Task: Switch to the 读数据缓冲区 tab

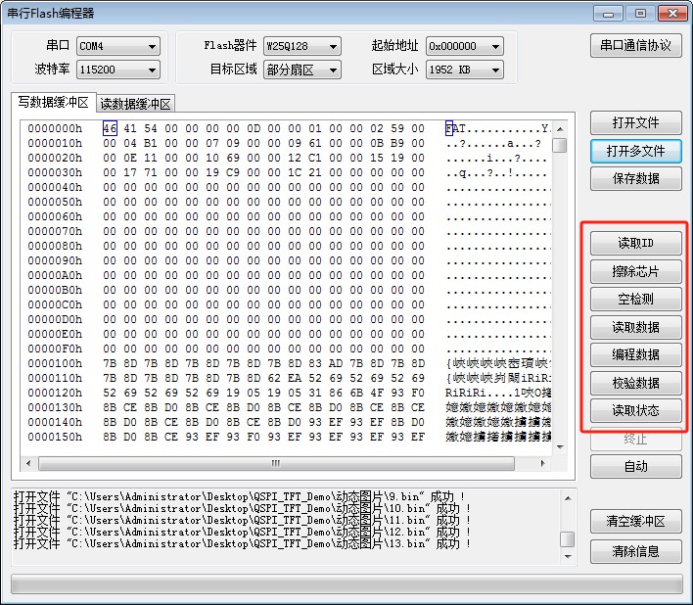Action: coord(135,104)
